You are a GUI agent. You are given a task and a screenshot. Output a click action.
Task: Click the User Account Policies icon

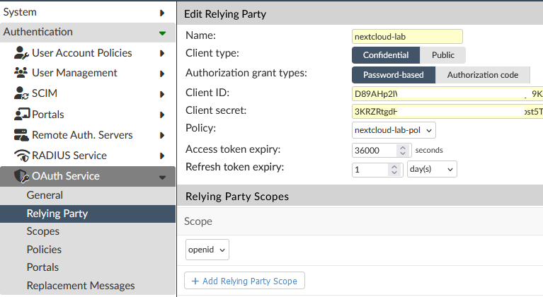pyautogui.click(x=21, y=53)
